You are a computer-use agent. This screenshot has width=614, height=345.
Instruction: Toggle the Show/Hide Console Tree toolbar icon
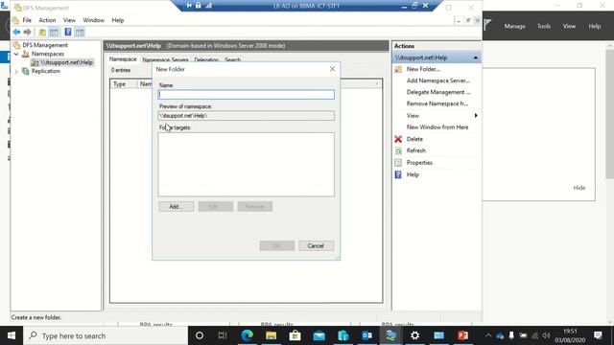pos(54,32)
